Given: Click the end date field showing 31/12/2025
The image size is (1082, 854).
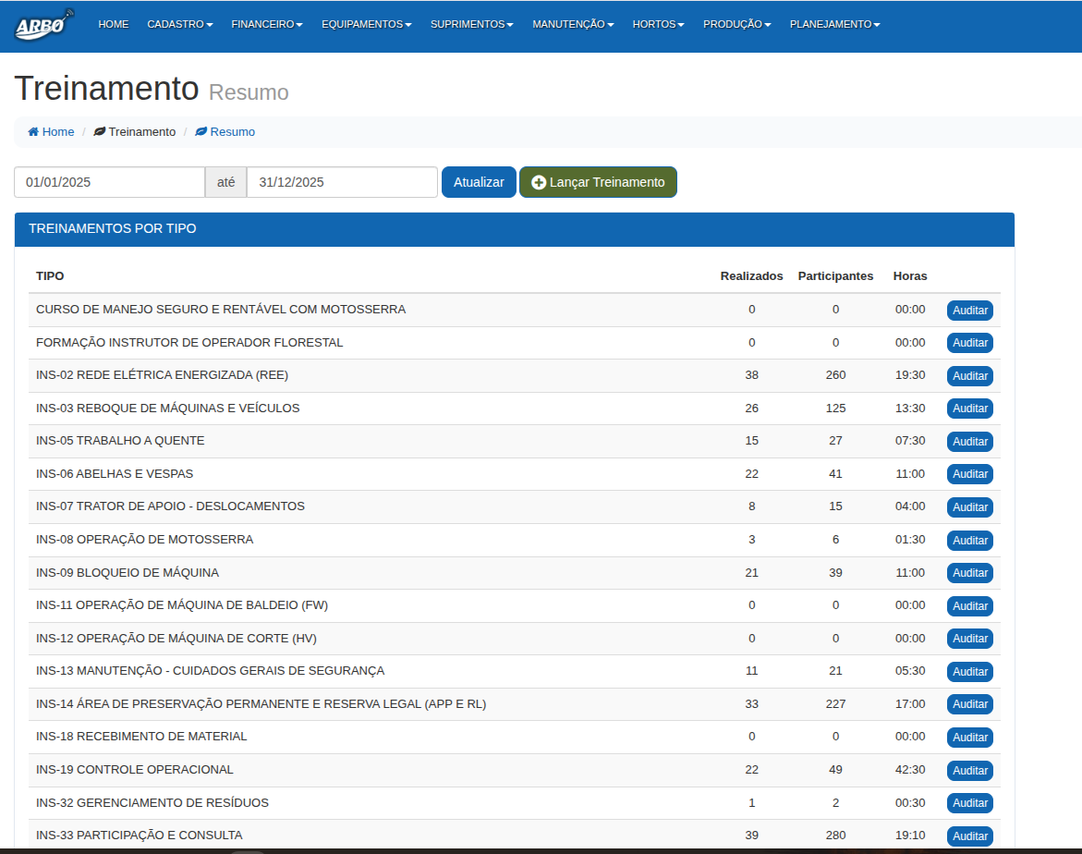Looking at the screenshot, I should coord(341,182).
